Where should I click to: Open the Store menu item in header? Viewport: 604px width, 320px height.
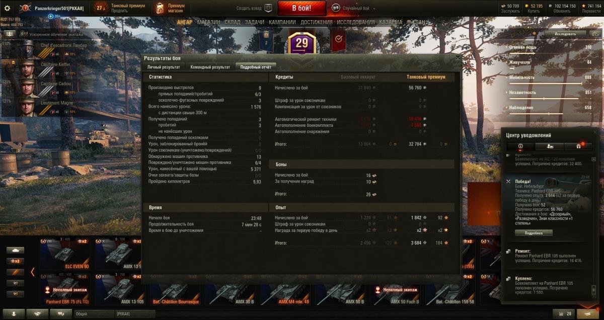(x=208, y=23)
